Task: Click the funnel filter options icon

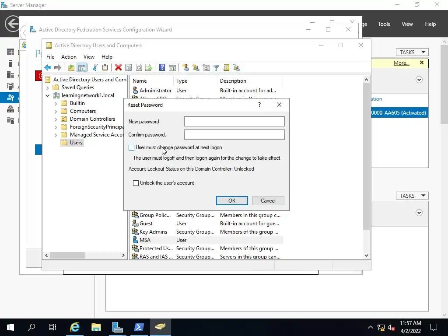Action: pyautogui.click(x=216, y=68)
